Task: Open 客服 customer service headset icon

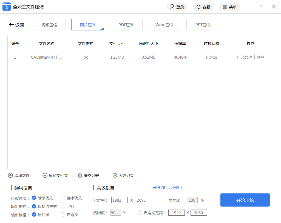Action: pyautogui.click(x=198, y=7)
